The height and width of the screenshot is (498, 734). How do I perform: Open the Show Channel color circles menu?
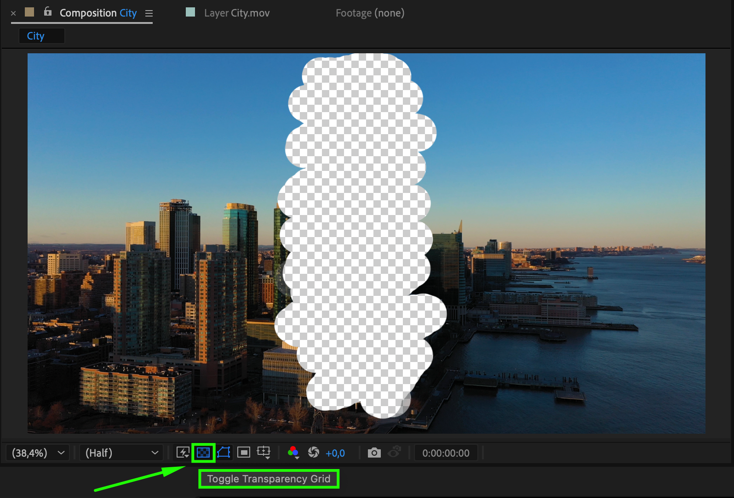(293, 453)
